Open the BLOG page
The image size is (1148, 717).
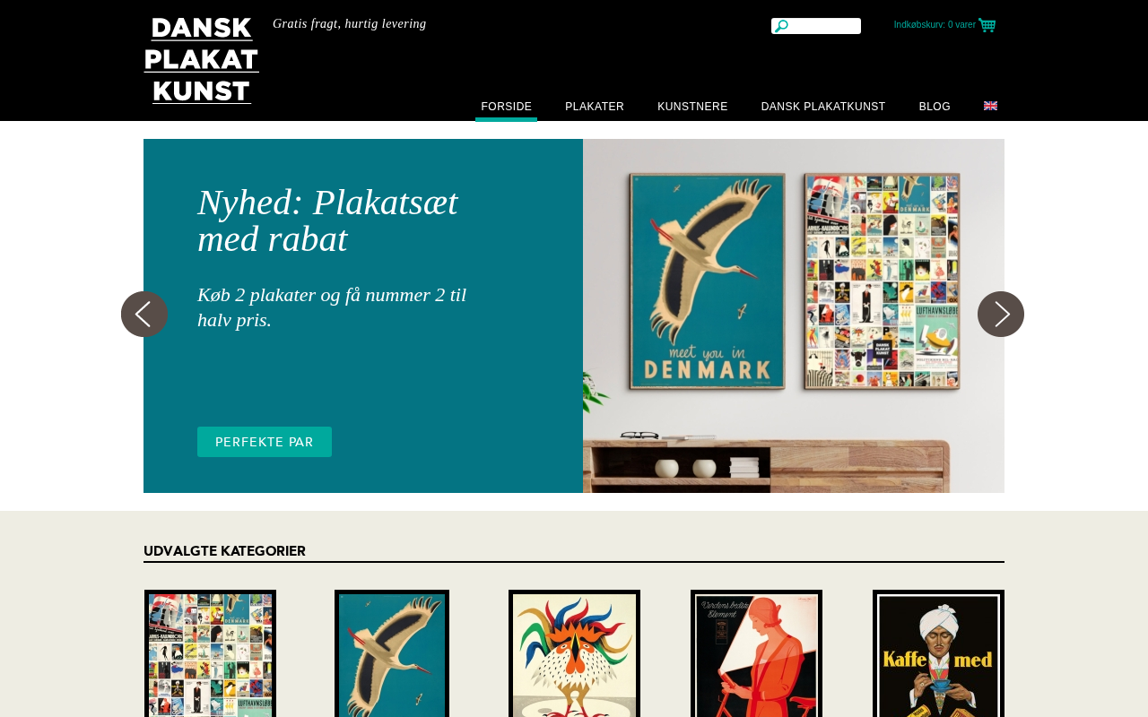tap(935, 107)
